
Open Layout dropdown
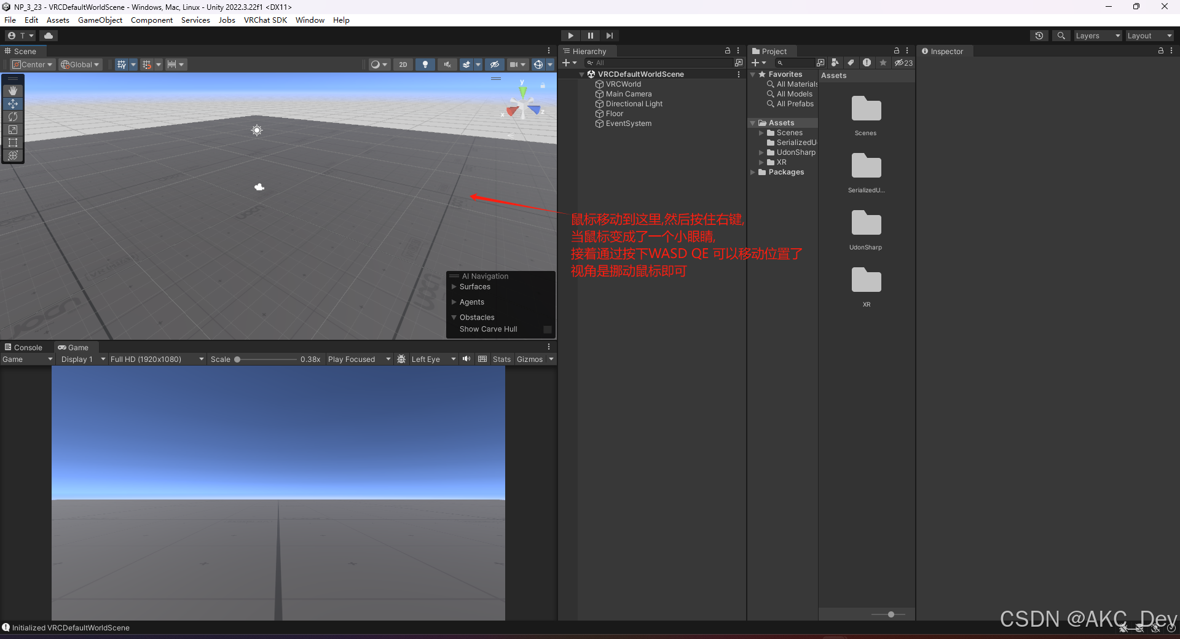pos(1149,36)
